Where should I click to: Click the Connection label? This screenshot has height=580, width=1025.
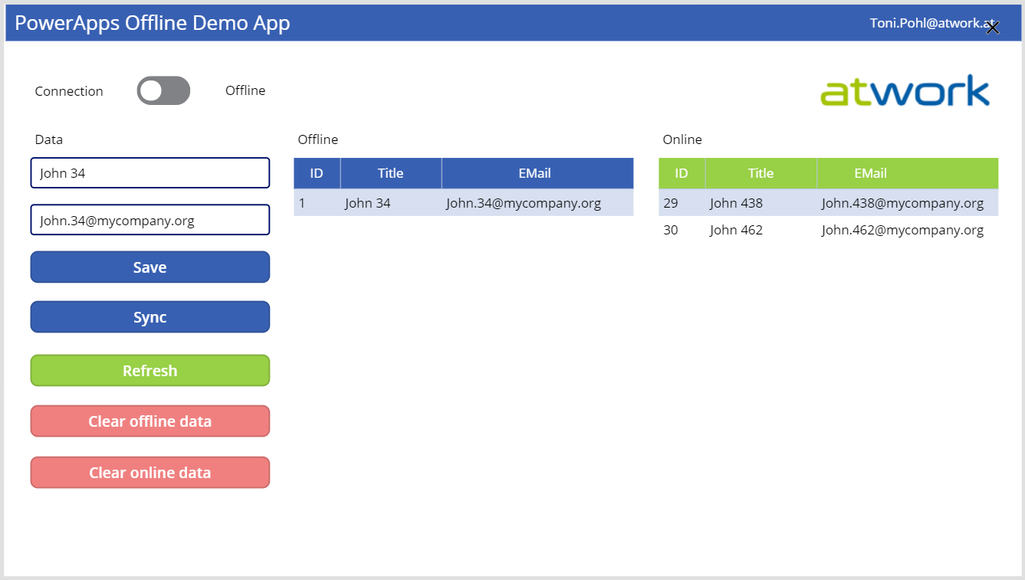69,91
